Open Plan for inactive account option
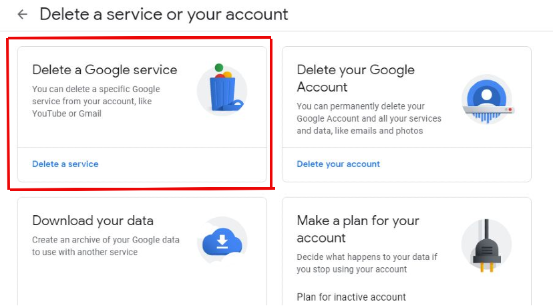The image size is (553, 306). click(x=351, y=297)
